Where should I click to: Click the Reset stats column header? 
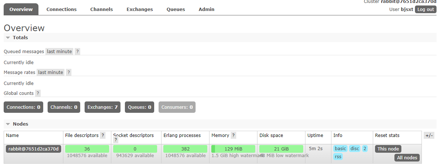(387, 136)
